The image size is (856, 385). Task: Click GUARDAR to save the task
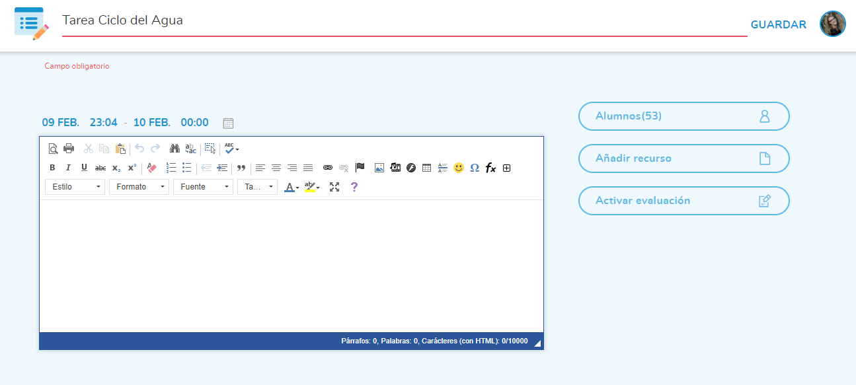click(x=778, y=24)
